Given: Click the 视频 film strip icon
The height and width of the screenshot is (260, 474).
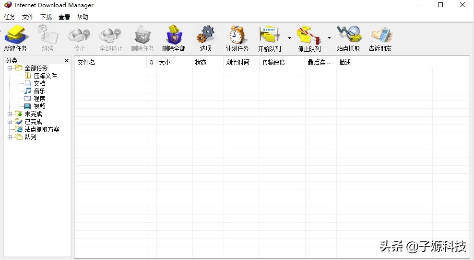Looking at the screenshot, I should pos(27,106).
